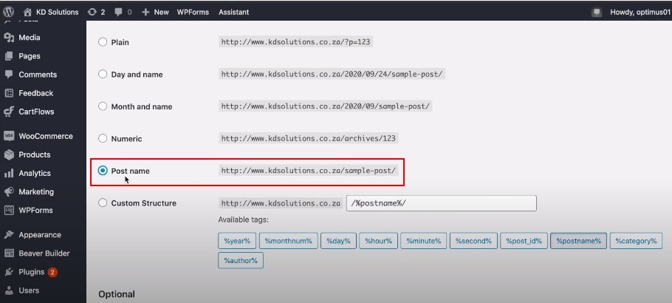Click the Products box icon
This screenshot has height=303, width=672.
[9, 154]
